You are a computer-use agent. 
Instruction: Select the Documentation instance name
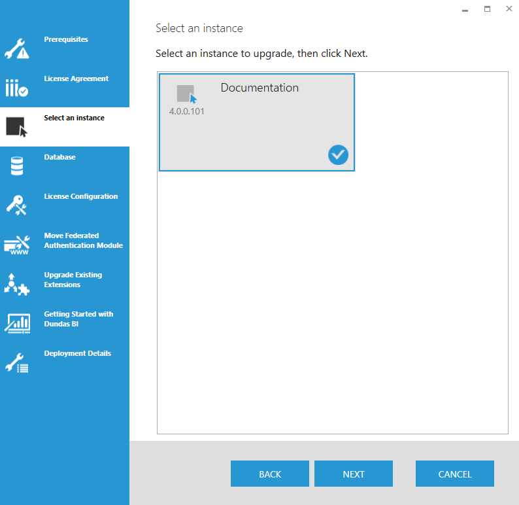point(259,88)
